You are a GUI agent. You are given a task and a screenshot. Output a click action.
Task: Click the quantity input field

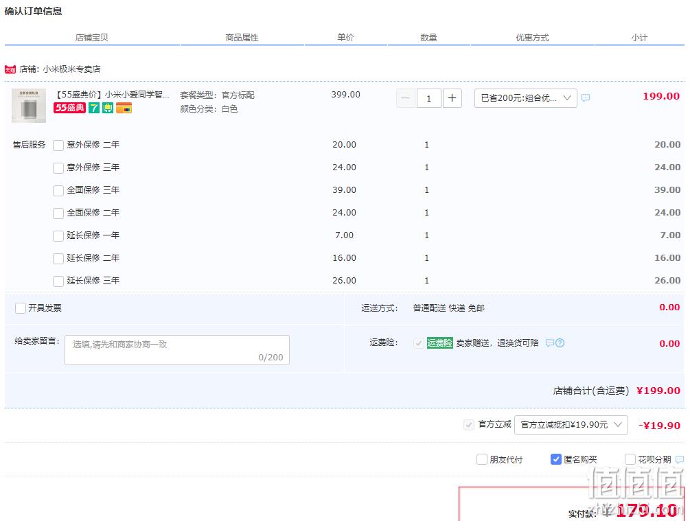[428, 98]
